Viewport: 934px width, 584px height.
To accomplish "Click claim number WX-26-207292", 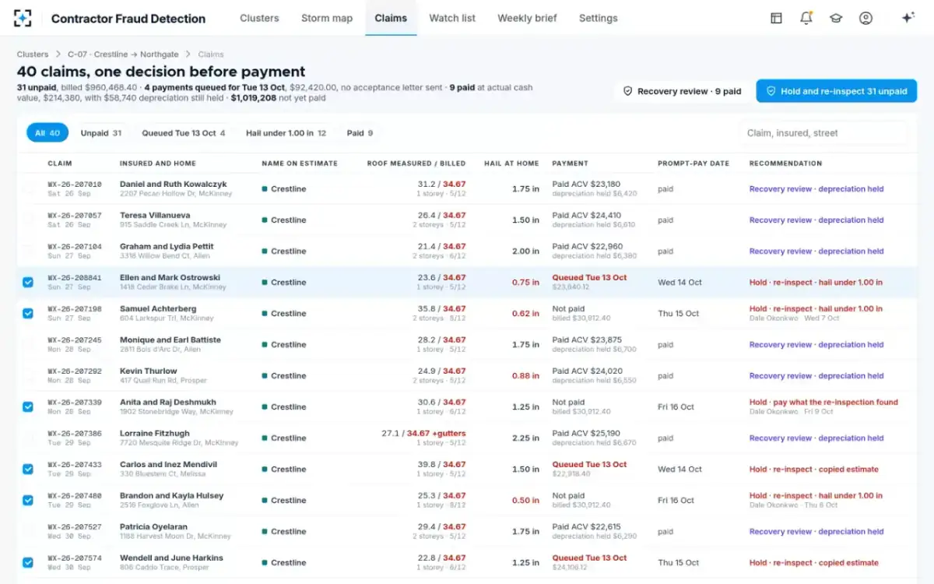I will (x=75, y=371).
